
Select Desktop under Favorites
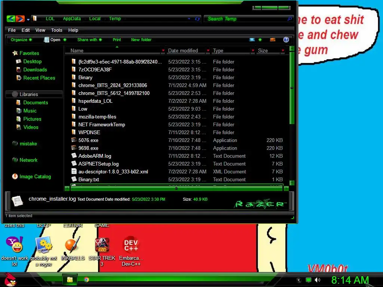coord(32,62)
